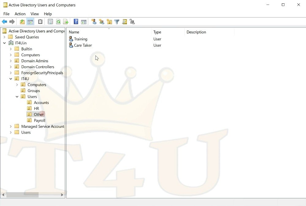Toggle Show/Hide Console Tree toolbar button
Viewport: 306px width, 206px height.
(30, 22)
